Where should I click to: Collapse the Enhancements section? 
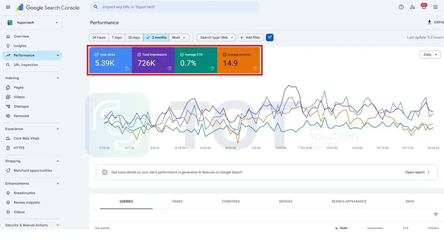pyautogui.click(x=58, y=184)
